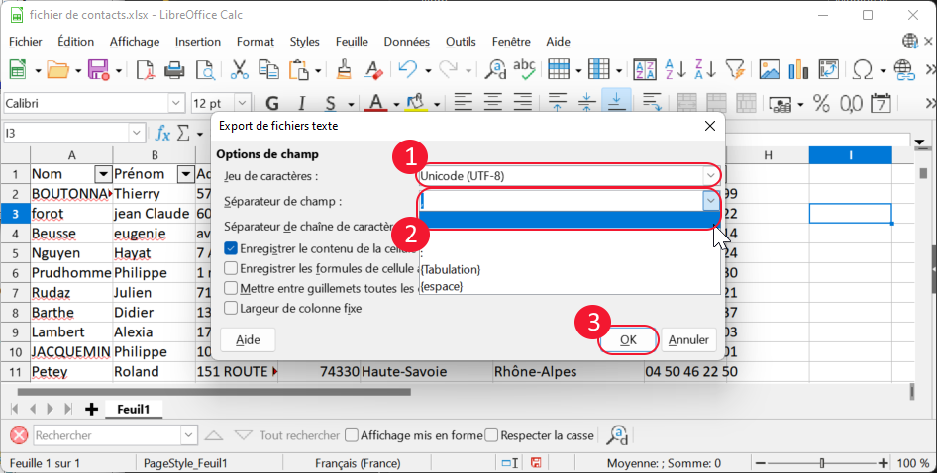Insert a chart using the chart icon
This screenshot has width=937, height=473.
pos(799,69)
